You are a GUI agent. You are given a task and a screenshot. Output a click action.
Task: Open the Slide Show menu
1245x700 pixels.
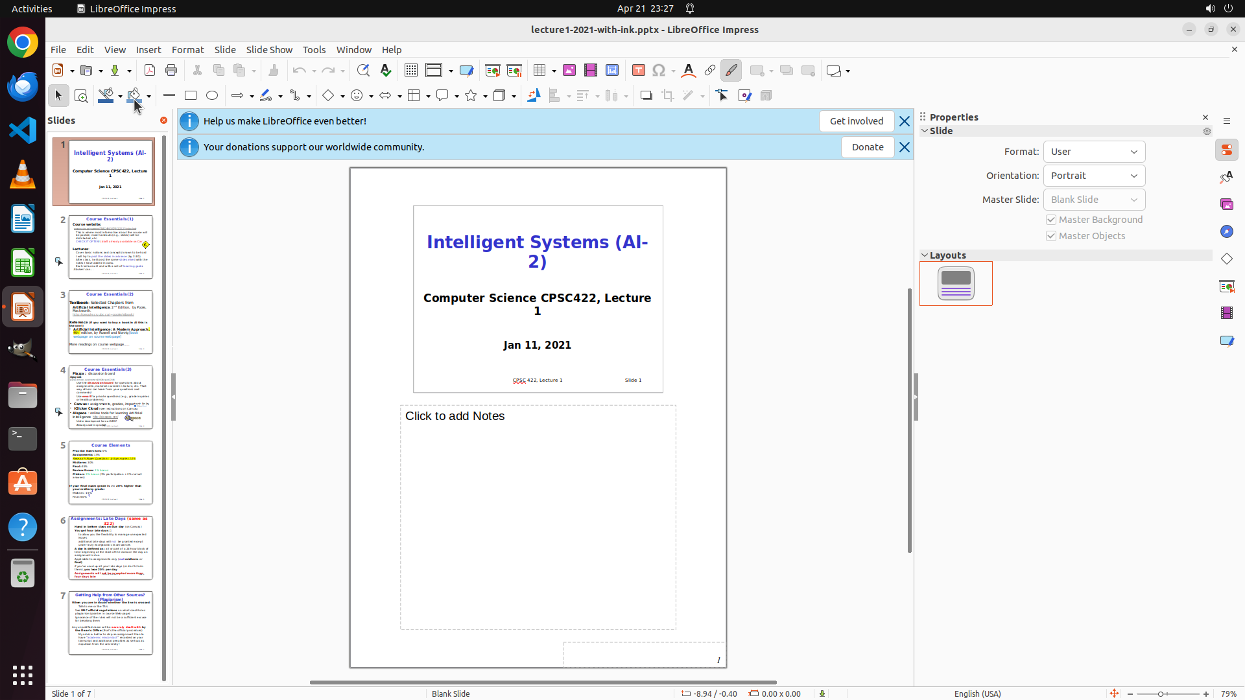269,50
